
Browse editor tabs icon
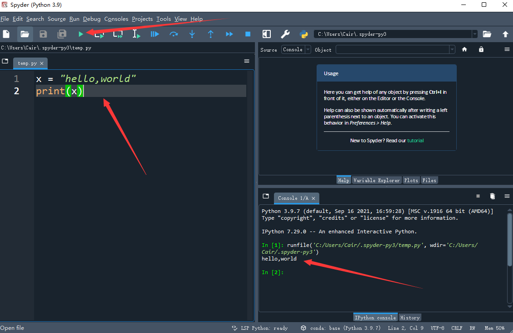click(5, 61)
